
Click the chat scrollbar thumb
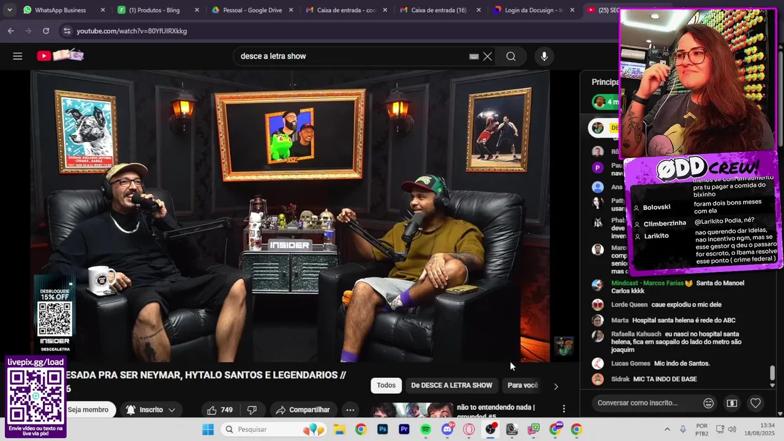coord(772,372)
